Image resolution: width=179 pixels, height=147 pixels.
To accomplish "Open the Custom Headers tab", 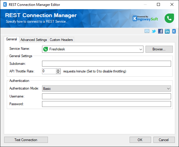I will pyautogui.click(x=61, y=40).
